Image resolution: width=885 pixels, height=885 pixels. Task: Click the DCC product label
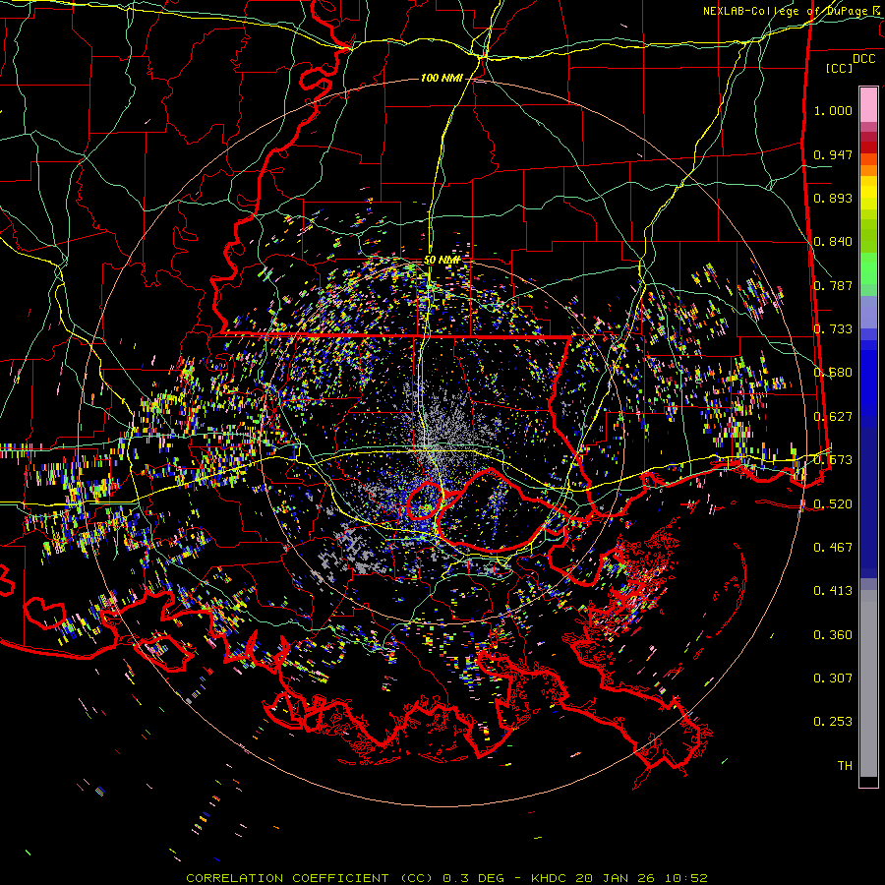tap(864, 59)
